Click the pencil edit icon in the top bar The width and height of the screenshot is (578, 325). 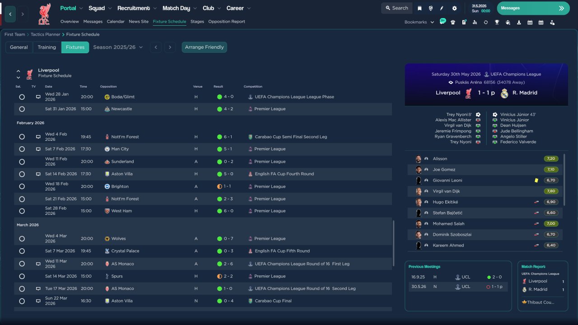pos(442,8)
